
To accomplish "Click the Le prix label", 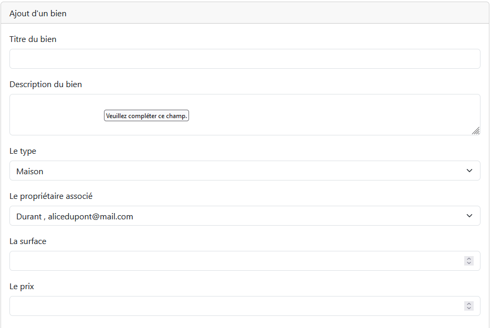I will tap(22, 287).
